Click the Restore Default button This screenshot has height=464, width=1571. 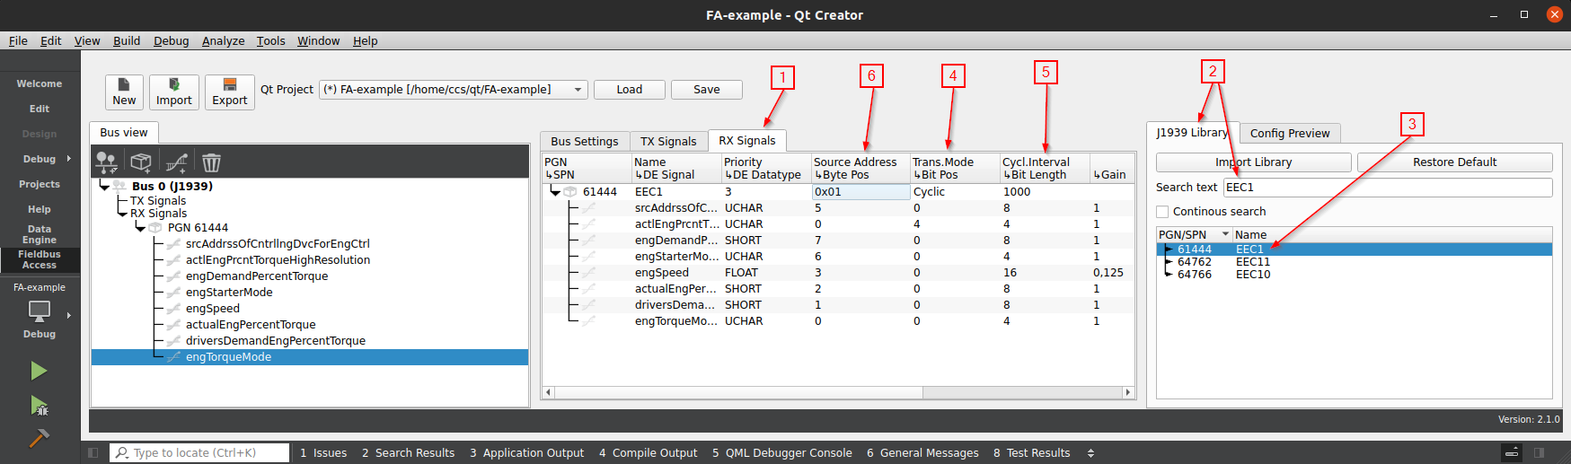(x=1453, y=162)
